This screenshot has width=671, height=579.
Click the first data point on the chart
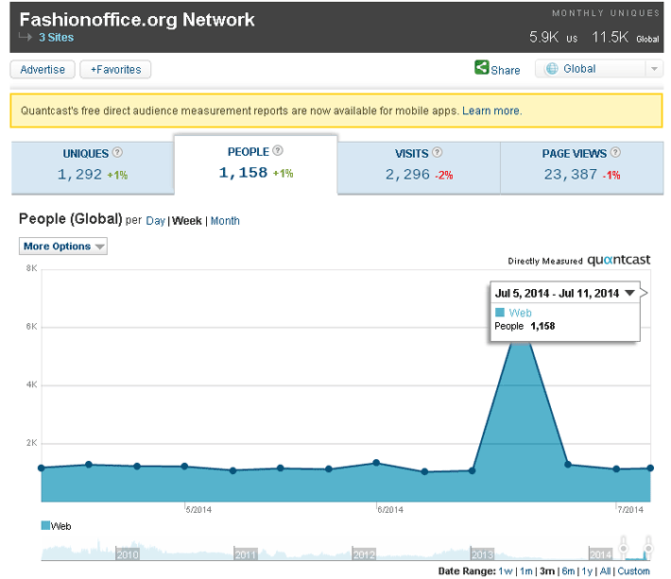(42, 468)
